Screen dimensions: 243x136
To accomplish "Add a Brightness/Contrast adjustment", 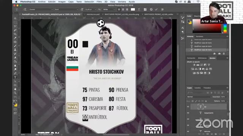I will [194, 65].
